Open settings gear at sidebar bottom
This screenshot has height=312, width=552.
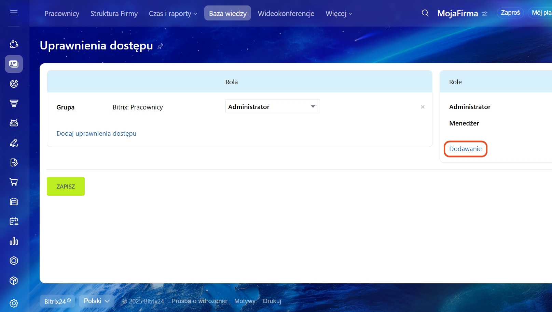(14, 303)
